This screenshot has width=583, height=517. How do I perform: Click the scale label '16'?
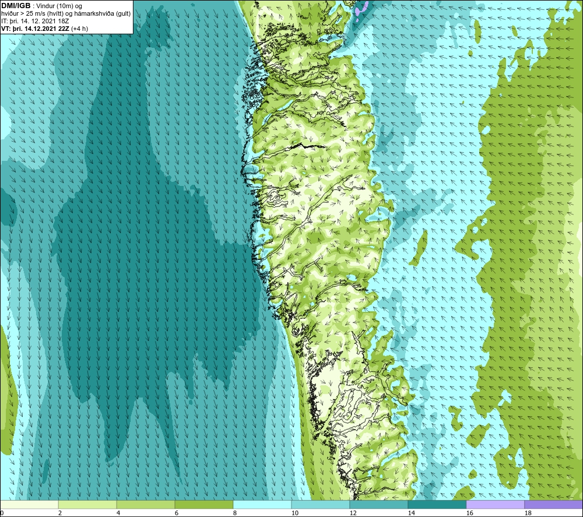coord(469,514)
